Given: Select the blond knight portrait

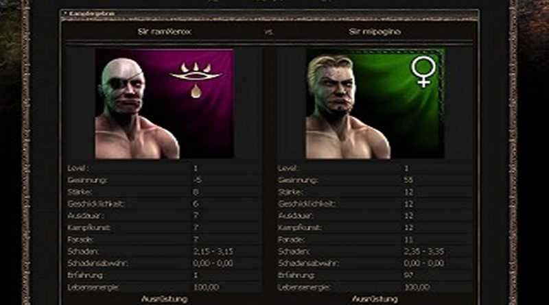Looking at the screenshot, I should pyautogui.click(x=375, y=104).
